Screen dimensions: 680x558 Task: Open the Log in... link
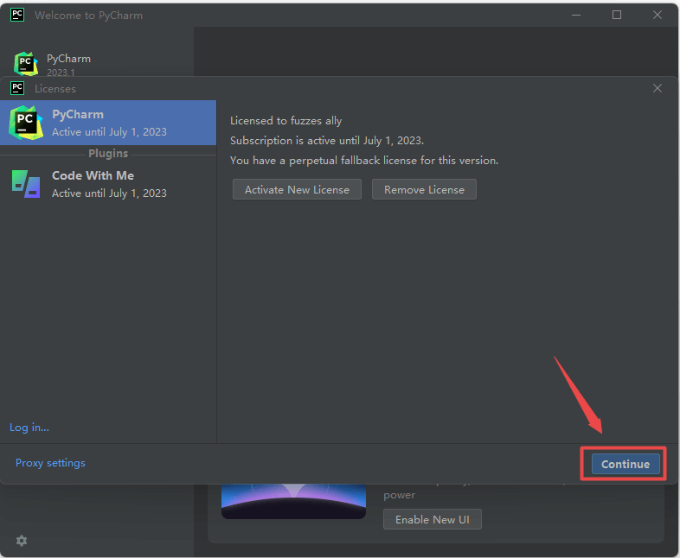tap(29, 427)
